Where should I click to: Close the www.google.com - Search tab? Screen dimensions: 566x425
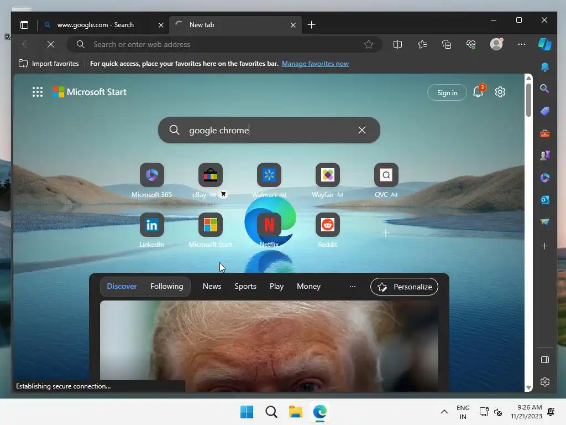[x=161, y=25]
